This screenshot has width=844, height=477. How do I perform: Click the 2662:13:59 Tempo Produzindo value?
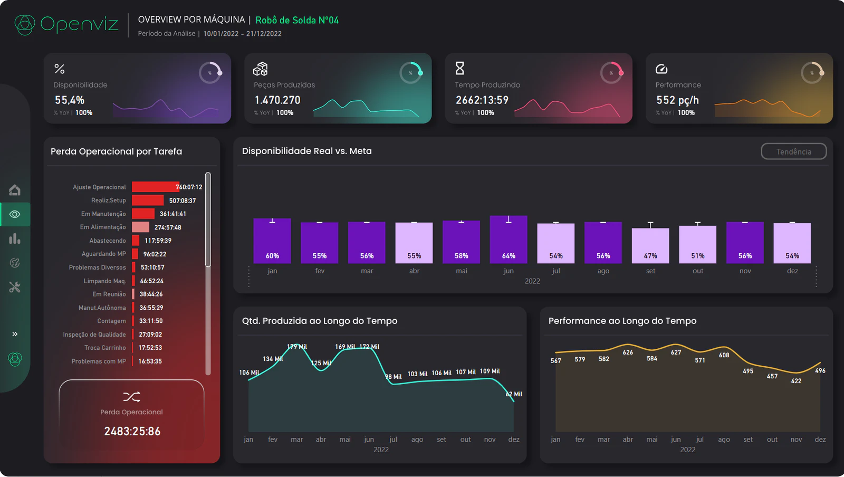[482, 100]
